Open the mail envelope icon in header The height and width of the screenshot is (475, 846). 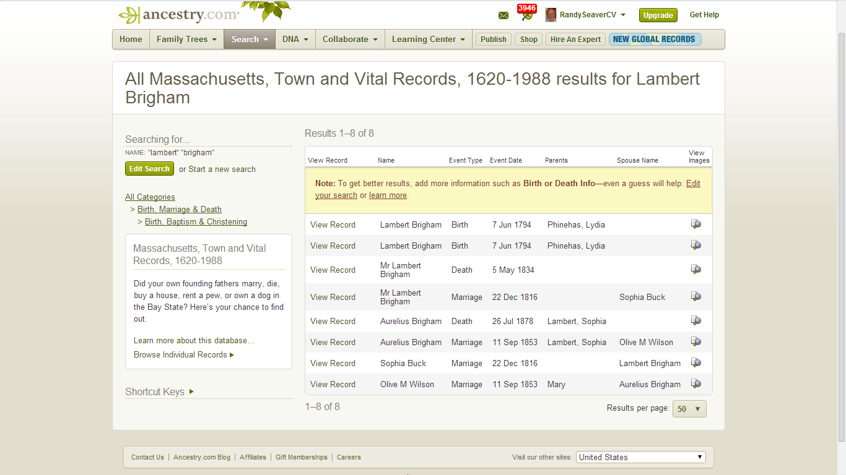pyautogui.click(x=504, y=15)
